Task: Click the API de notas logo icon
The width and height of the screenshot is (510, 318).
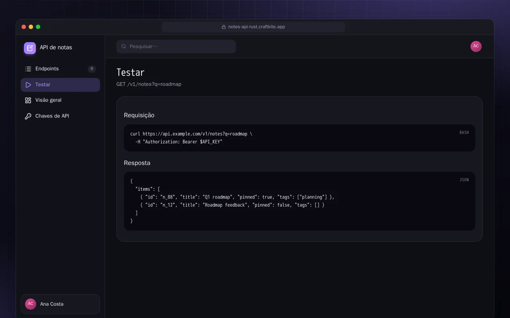Action: coord(30,48)
